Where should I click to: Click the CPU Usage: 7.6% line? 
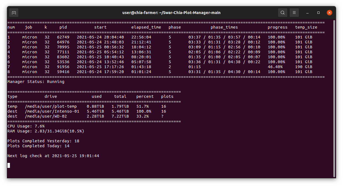click(26, 126)
